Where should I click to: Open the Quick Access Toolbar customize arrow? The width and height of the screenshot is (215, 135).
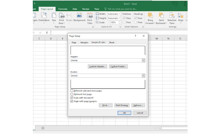(34, 3)
